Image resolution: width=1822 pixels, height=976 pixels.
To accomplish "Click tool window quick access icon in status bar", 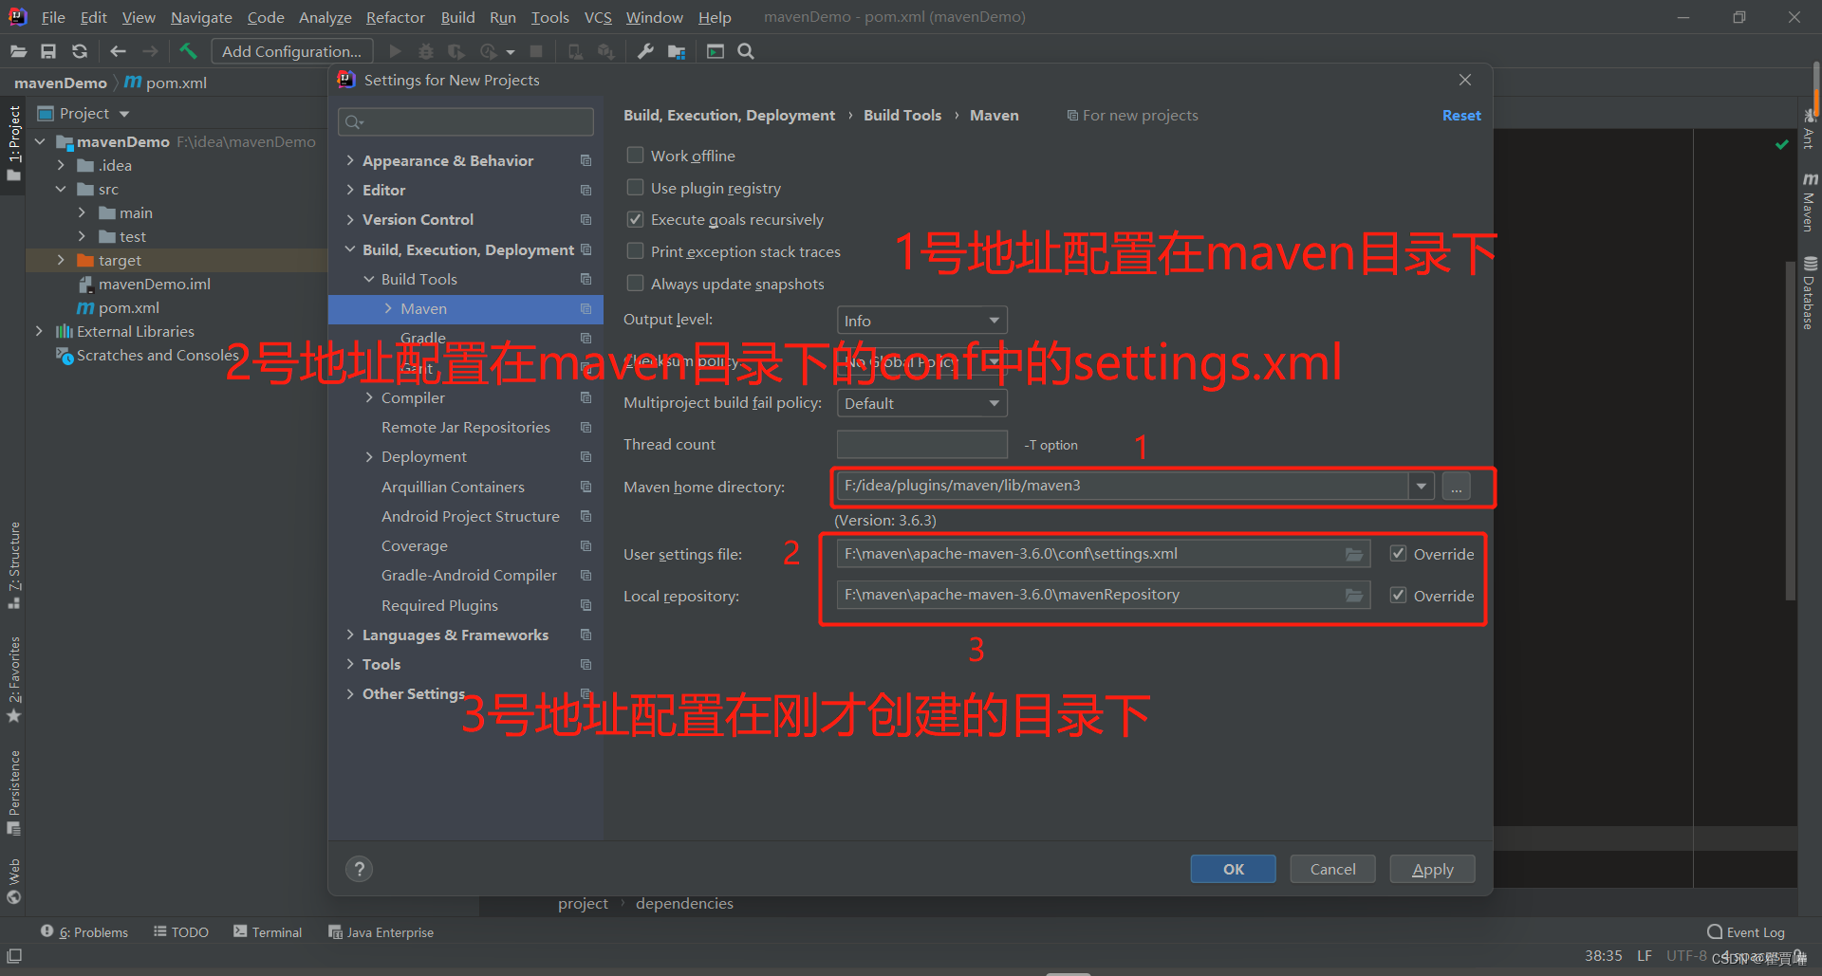I will click(14, 956).
